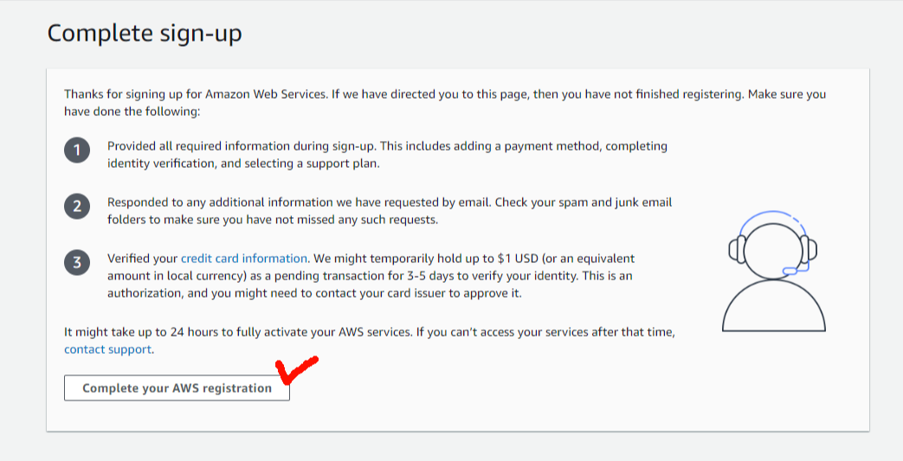This screenshot has width=903, height=461.
Task: Click the Complete sign-up heading
Action: [x=145, y=33]
